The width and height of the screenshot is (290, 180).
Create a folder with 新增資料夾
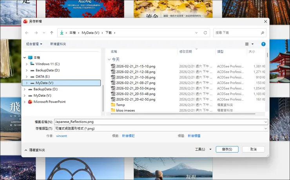pos(58,44)
